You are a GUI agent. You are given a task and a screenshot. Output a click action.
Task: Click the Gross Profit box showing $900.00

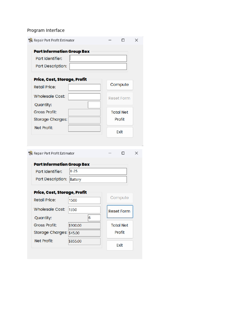[x=84, y=225]
